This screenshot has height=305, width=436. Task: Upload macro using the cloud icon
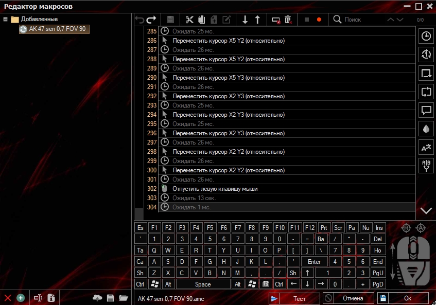click(97, 298)
